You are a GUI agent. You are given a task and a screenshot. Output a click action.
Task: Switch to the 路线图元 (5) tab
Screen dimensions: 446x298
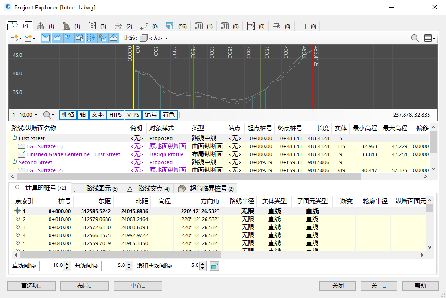pos(97,188)
